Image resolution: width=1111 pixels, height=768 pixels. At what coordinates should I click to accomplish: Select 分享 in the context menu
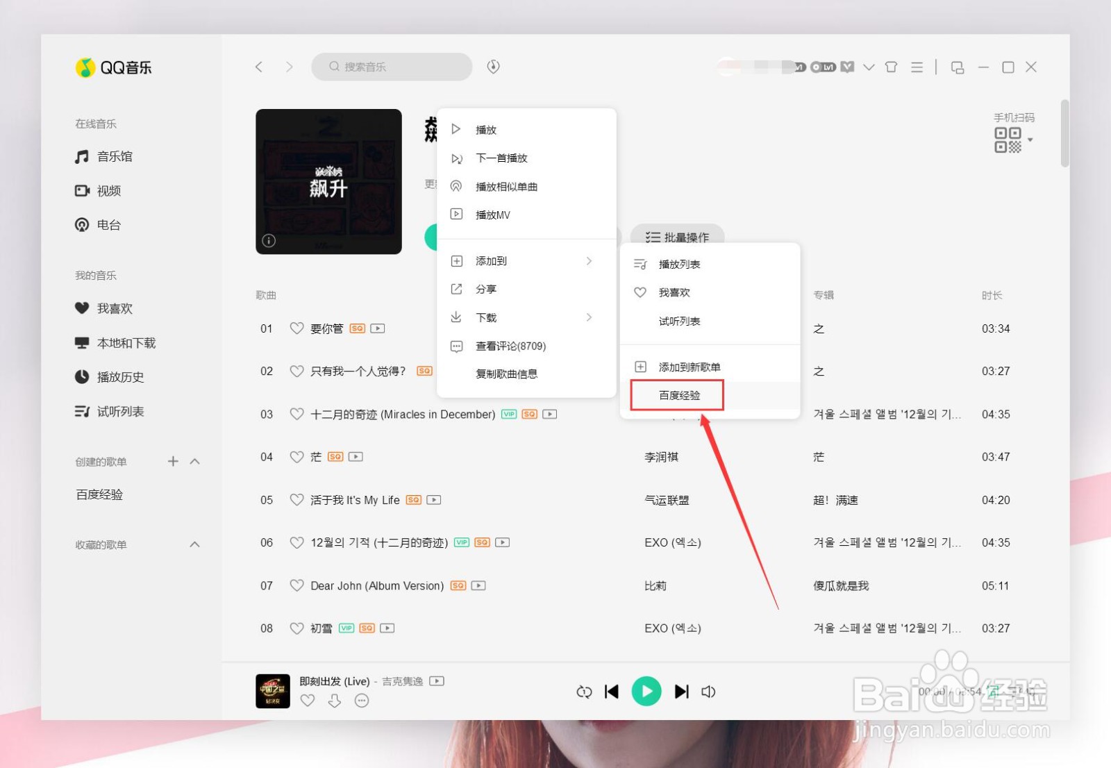[527, 289]
